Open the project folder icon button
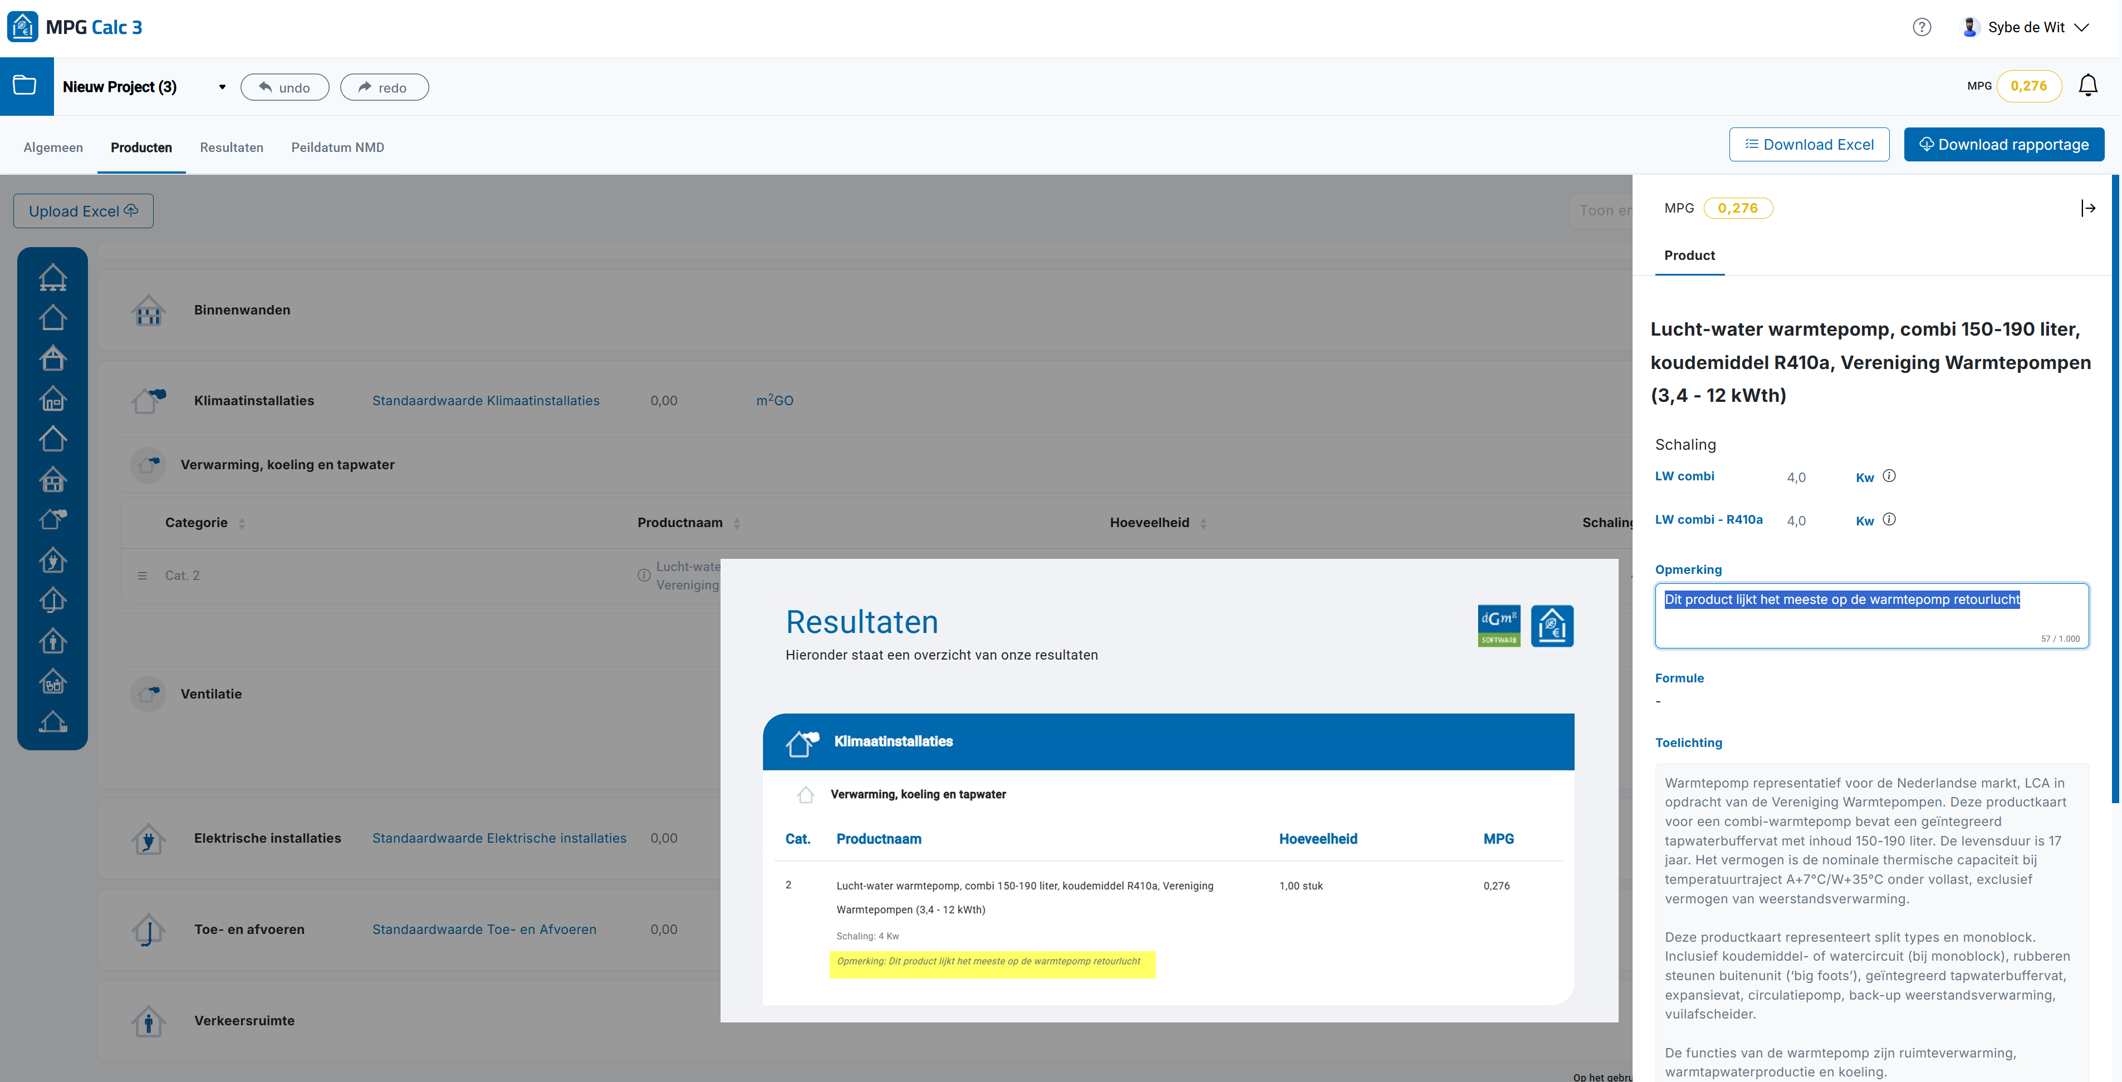 tap(26, 86)
